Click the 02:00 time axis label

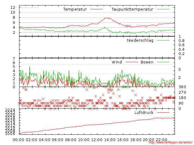pyautogui.click(x=32, y=140)
